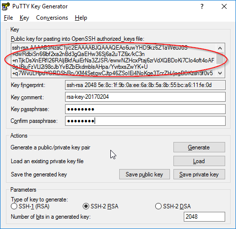This screenshot has width=236, height=229.
Task: Focus the Key passphrase field
Action: (x=145, y=109)
